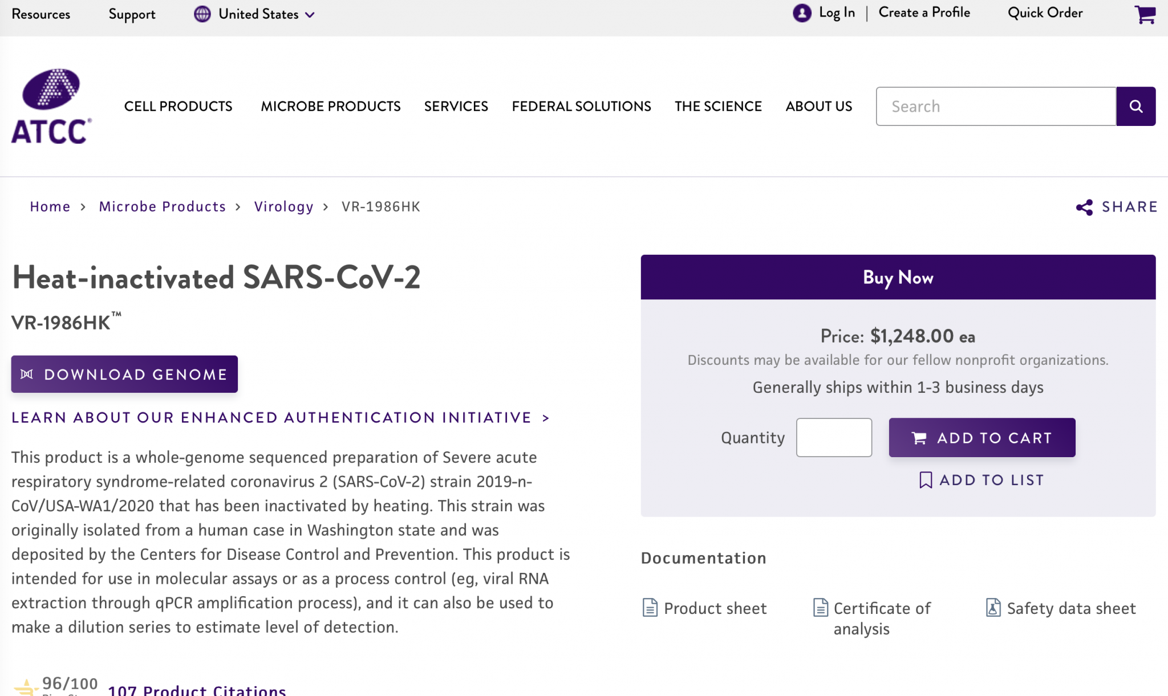Viewport: 1168px width, 696px height.
Task: Go to the Home breadcrumb
Action: pos(50,206)
